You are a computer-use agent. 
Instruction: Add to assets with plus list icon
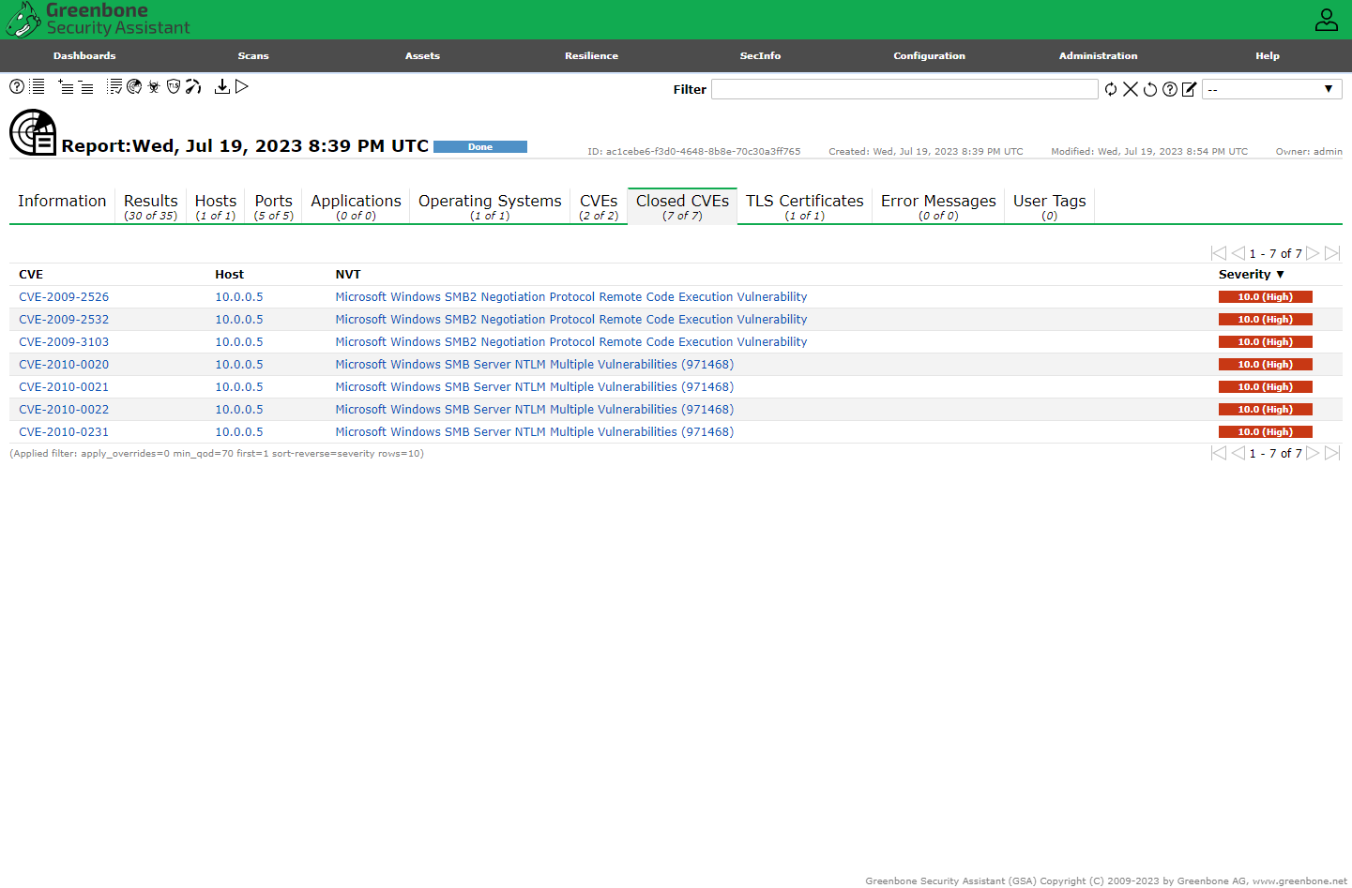[66, 86]
